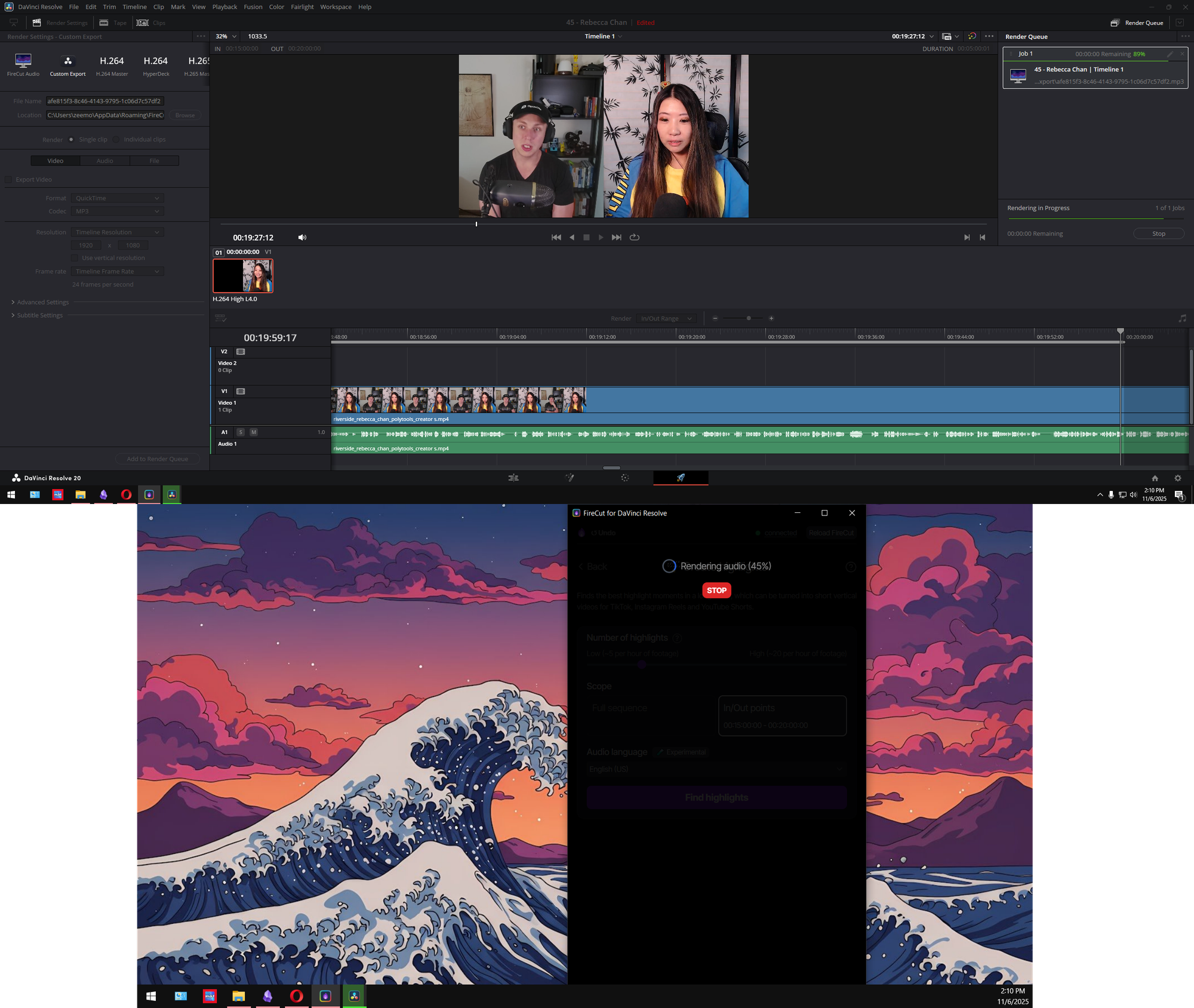The height and width of the screenshot is (1008, 1194).
Task: Open the Timeline 1 selector dropdown
Action: tap(604, 36)
